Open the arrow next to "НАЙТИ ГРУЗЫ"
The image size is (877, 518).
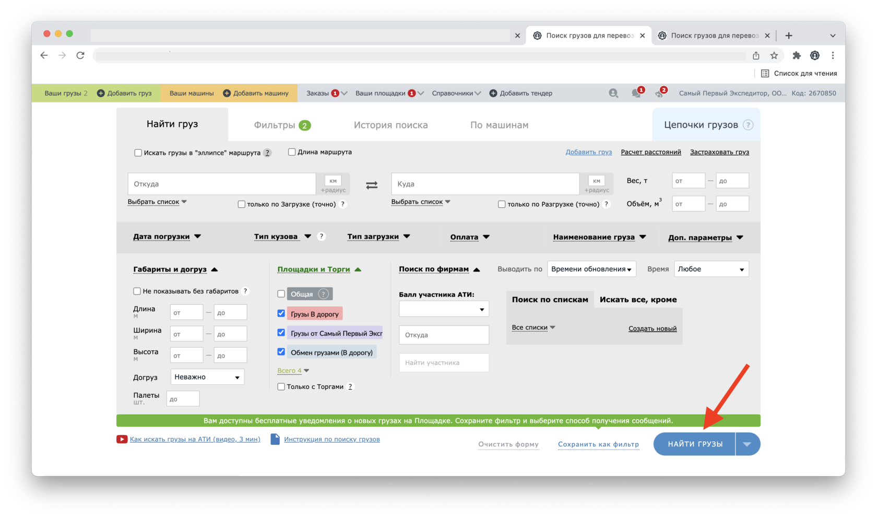point(748,444)
